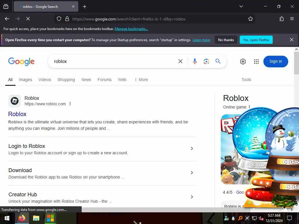This screenshot has width=299, height=224.
Task: Open Login to Roblox sitelink
Action: [27, 146]
